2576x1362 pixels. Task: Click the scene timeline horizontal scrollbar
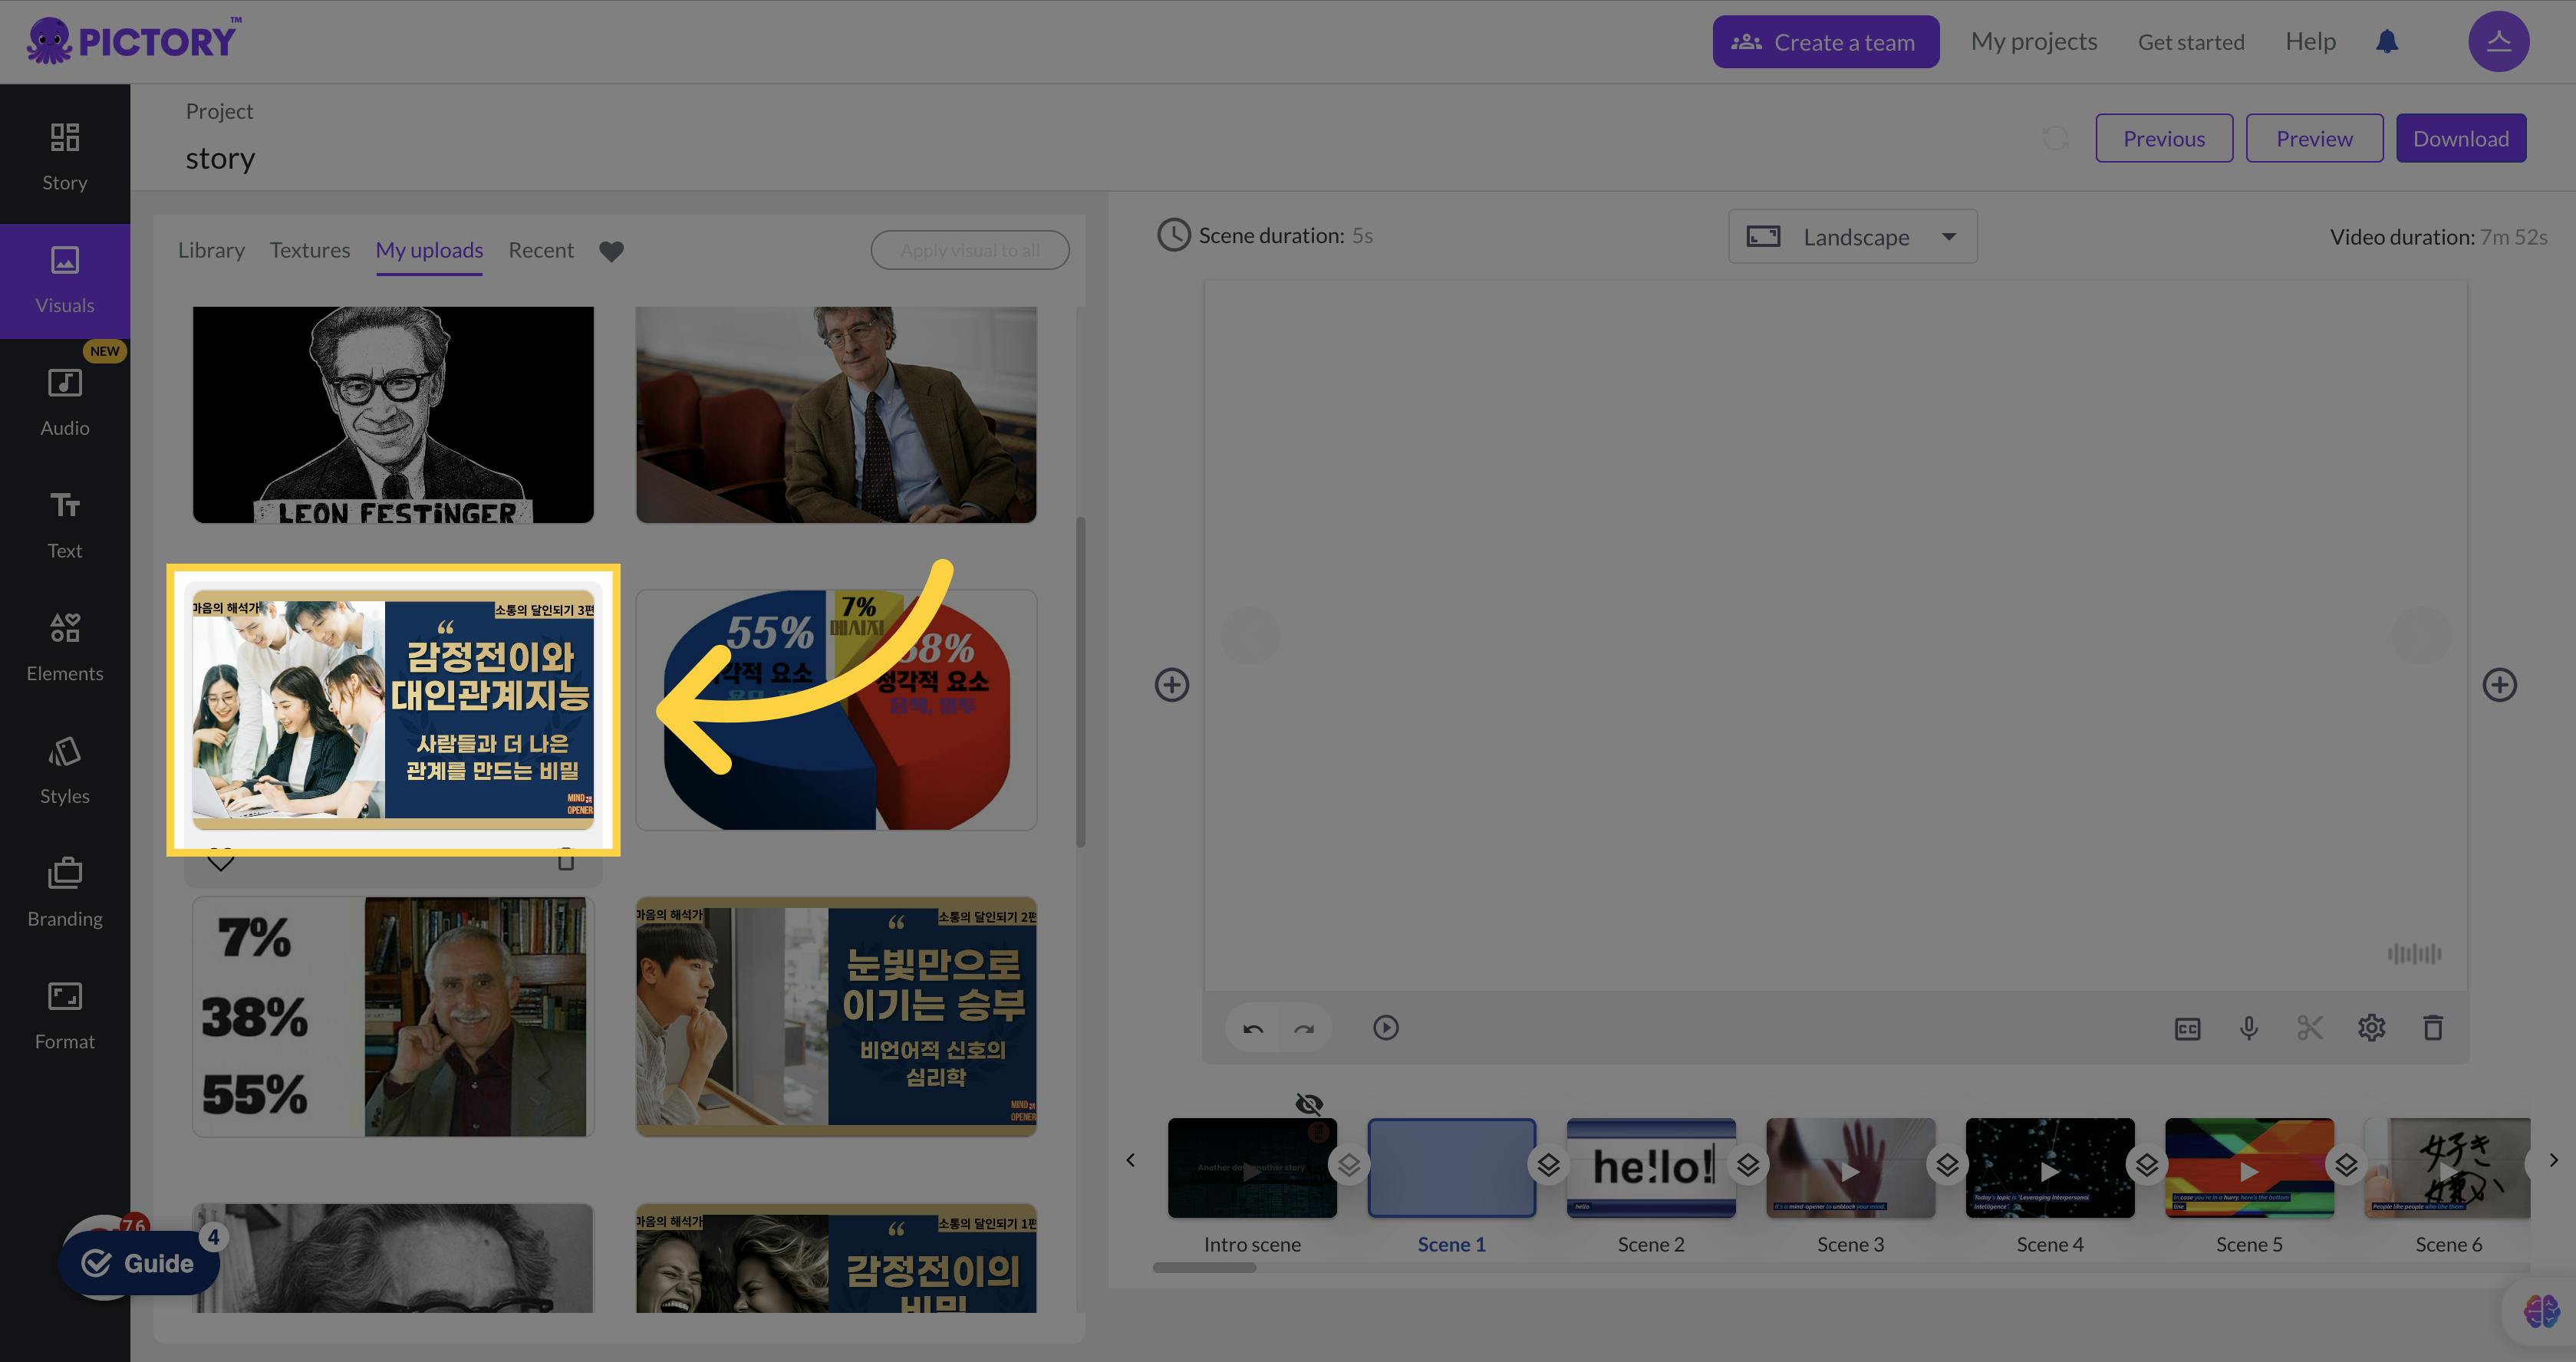click(1204, 1268)
